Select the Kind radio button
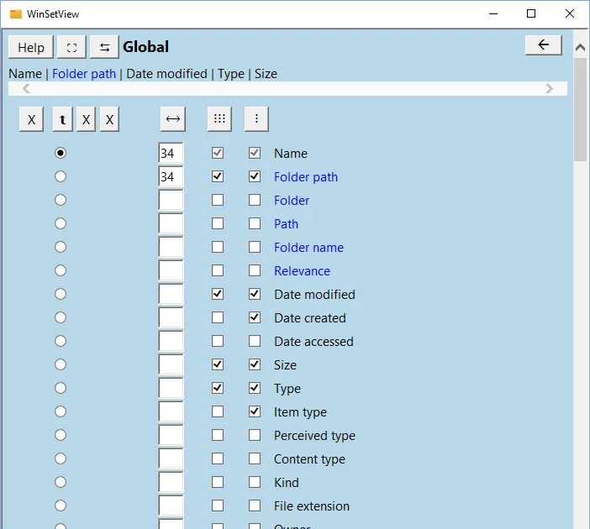 click(61, 482)
